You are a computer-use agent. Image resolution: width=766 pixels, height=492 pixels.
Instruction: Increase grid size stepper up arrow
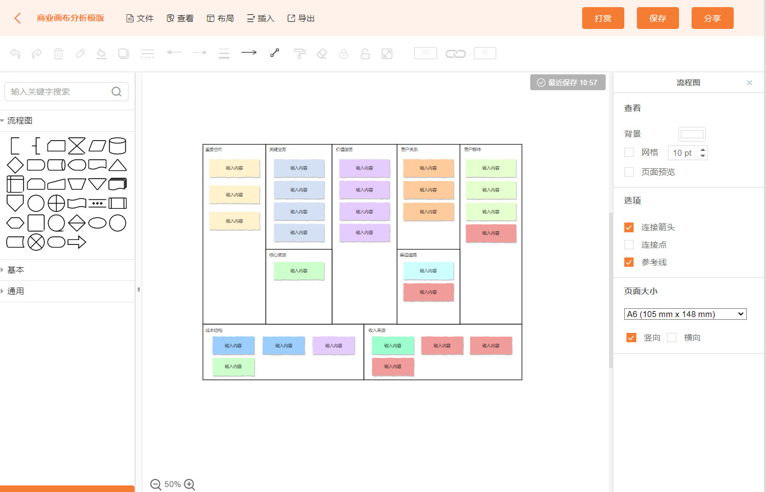703,149
